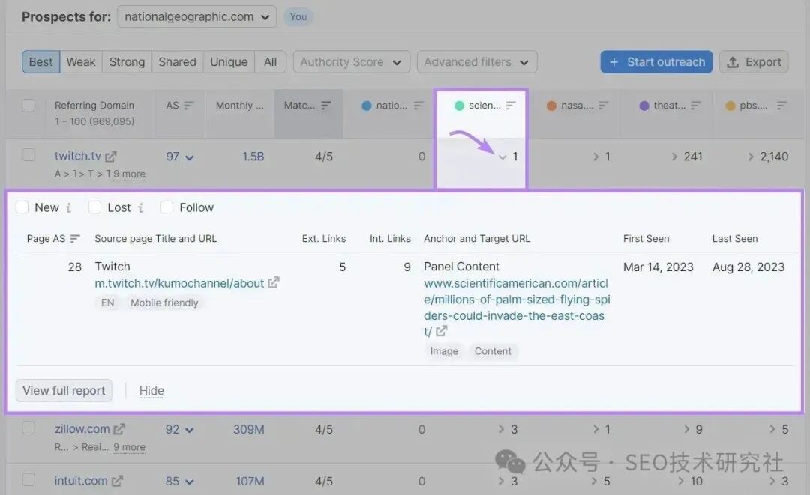Open the nationalgeographic.com prospects dropdown
810x495 pixels.
[x=196, y=16]
